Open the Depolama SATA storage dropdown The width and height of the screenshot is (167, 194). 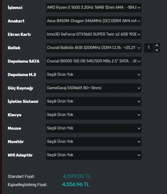[x=93, y=61]
